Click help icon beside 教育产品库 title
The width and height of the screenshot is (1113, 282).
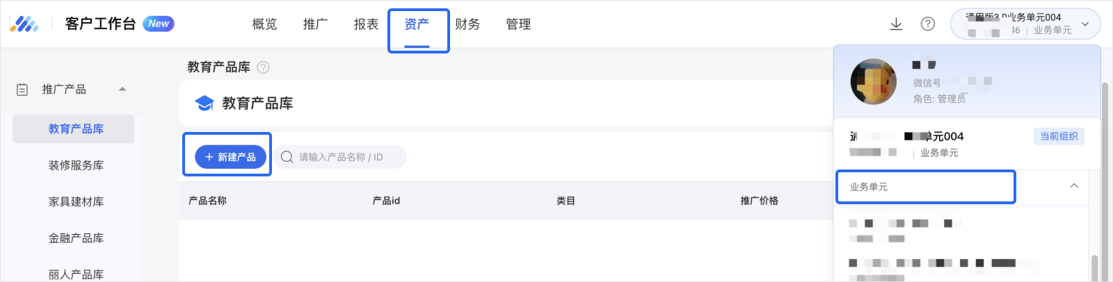point(263,67)
